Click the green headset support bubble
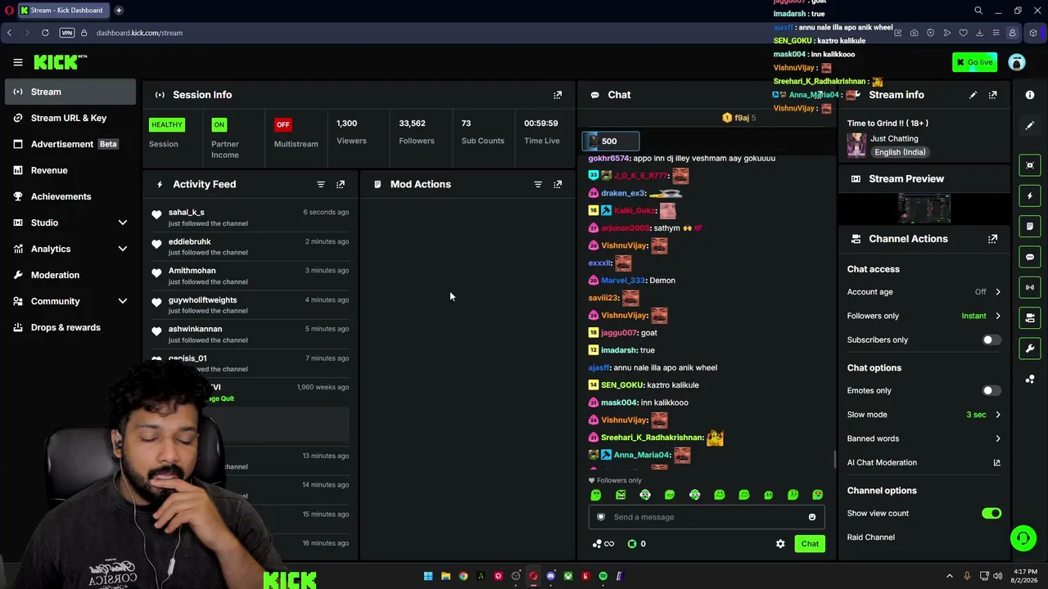Screen dimensions: 1048x589 tap(1023, 537)
